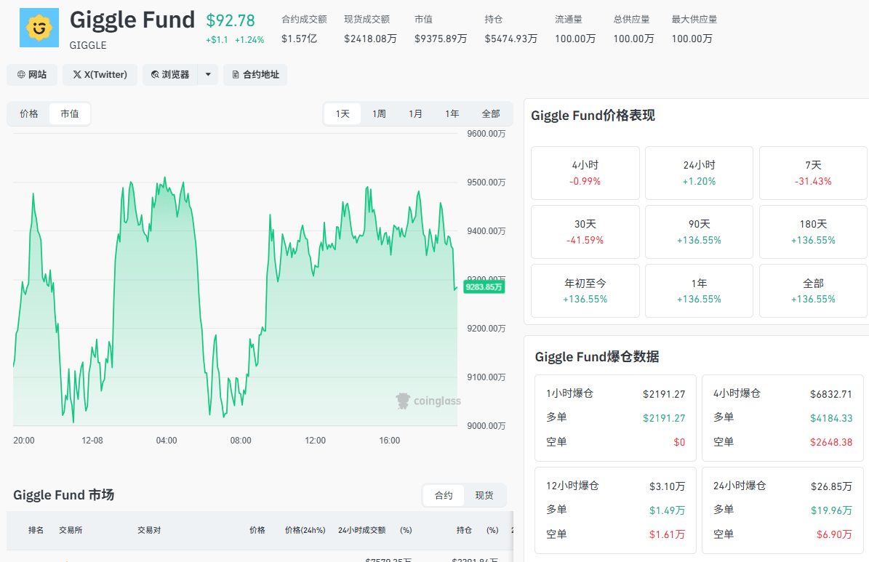The image size is (869, 562).
Task: Open the X(Twitter) link button
Action: point(100,74)
